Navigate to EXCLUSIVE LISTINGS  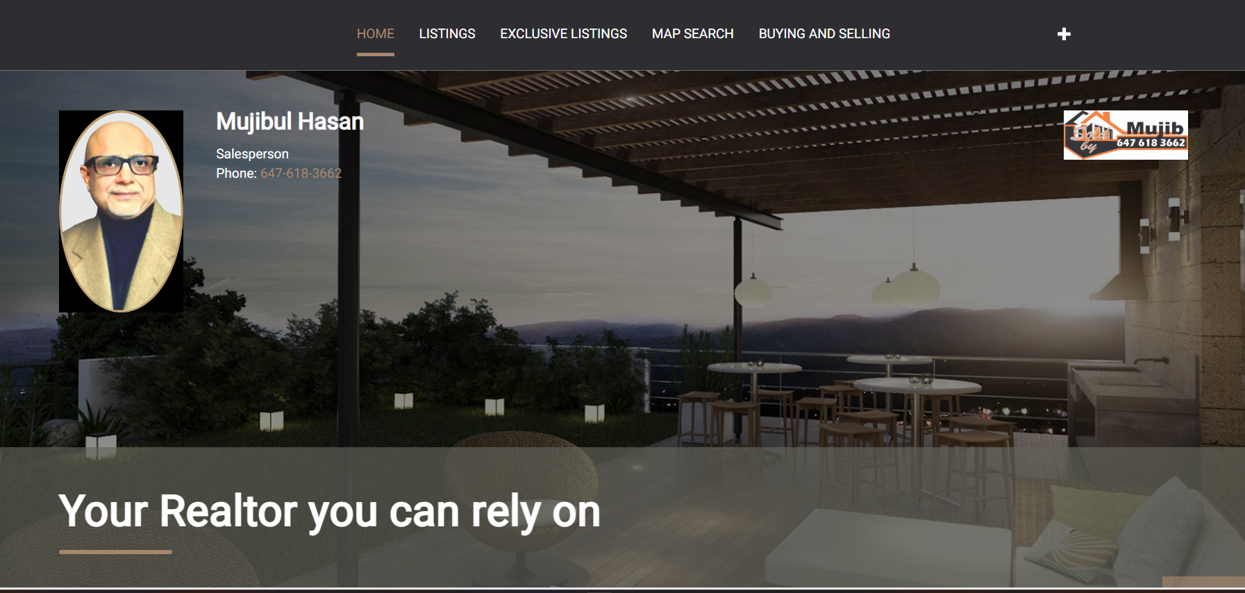coord(563,33)
